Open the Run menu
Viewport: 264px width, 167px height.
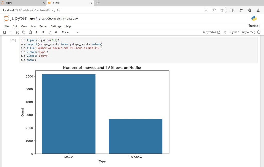pyautogui.click(x=33, y=26)
